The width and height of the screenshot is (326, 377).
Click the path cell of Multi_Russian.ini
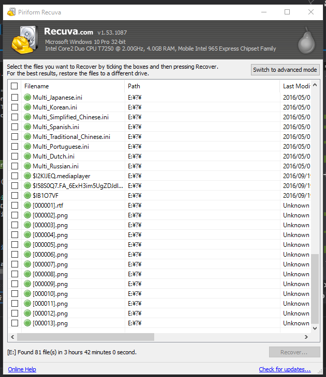click(202, 166)
